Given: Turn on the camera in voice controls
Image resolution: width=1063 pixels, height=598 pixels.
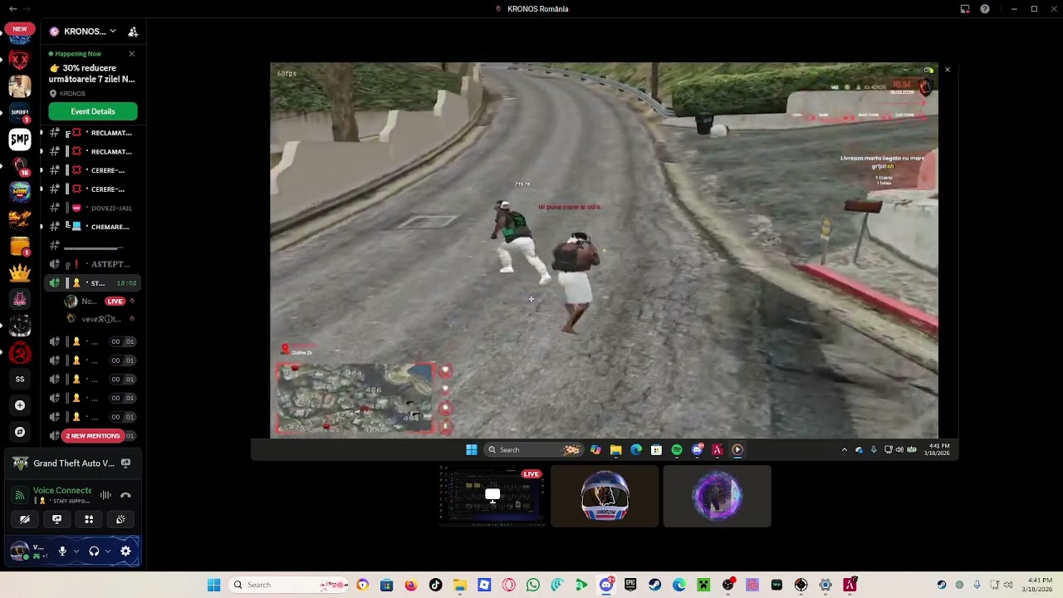Looking at the screenshot, I should pyautogui.click(x=25, y=519).
